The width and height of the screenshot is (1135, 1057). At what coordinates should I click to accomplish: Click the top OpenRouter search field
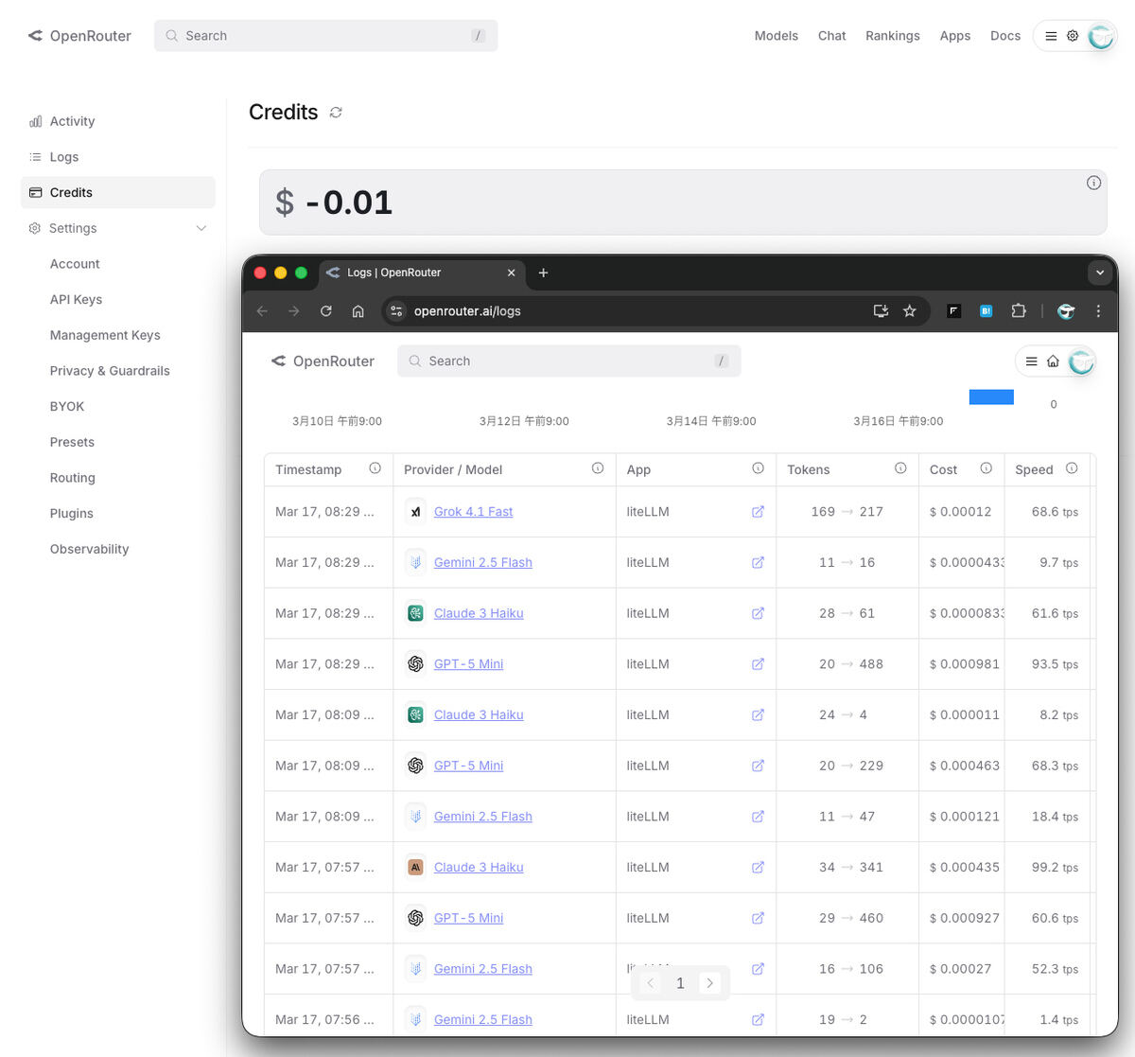point(325,36)
